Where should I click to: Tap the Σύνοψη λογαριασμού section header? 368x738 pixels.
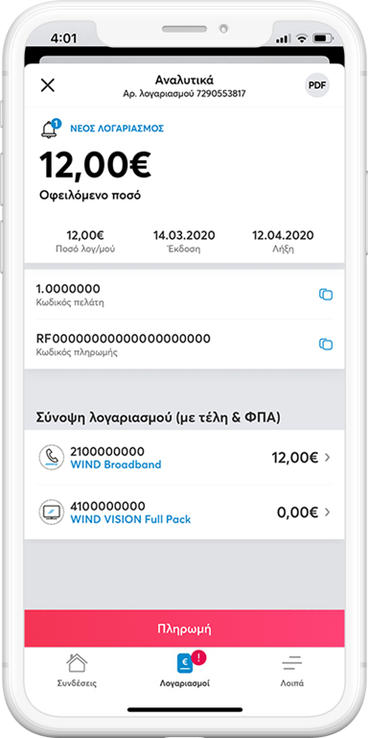[158, 417]
